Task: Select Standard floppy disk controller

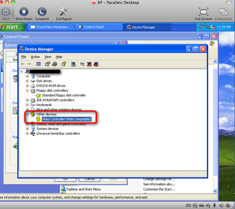Action: pos(64,95)
